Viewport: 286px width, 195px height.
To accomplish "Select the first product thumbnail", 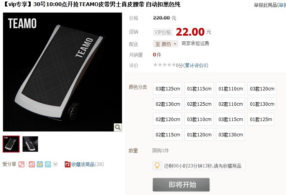I will (x=11, y=144).
